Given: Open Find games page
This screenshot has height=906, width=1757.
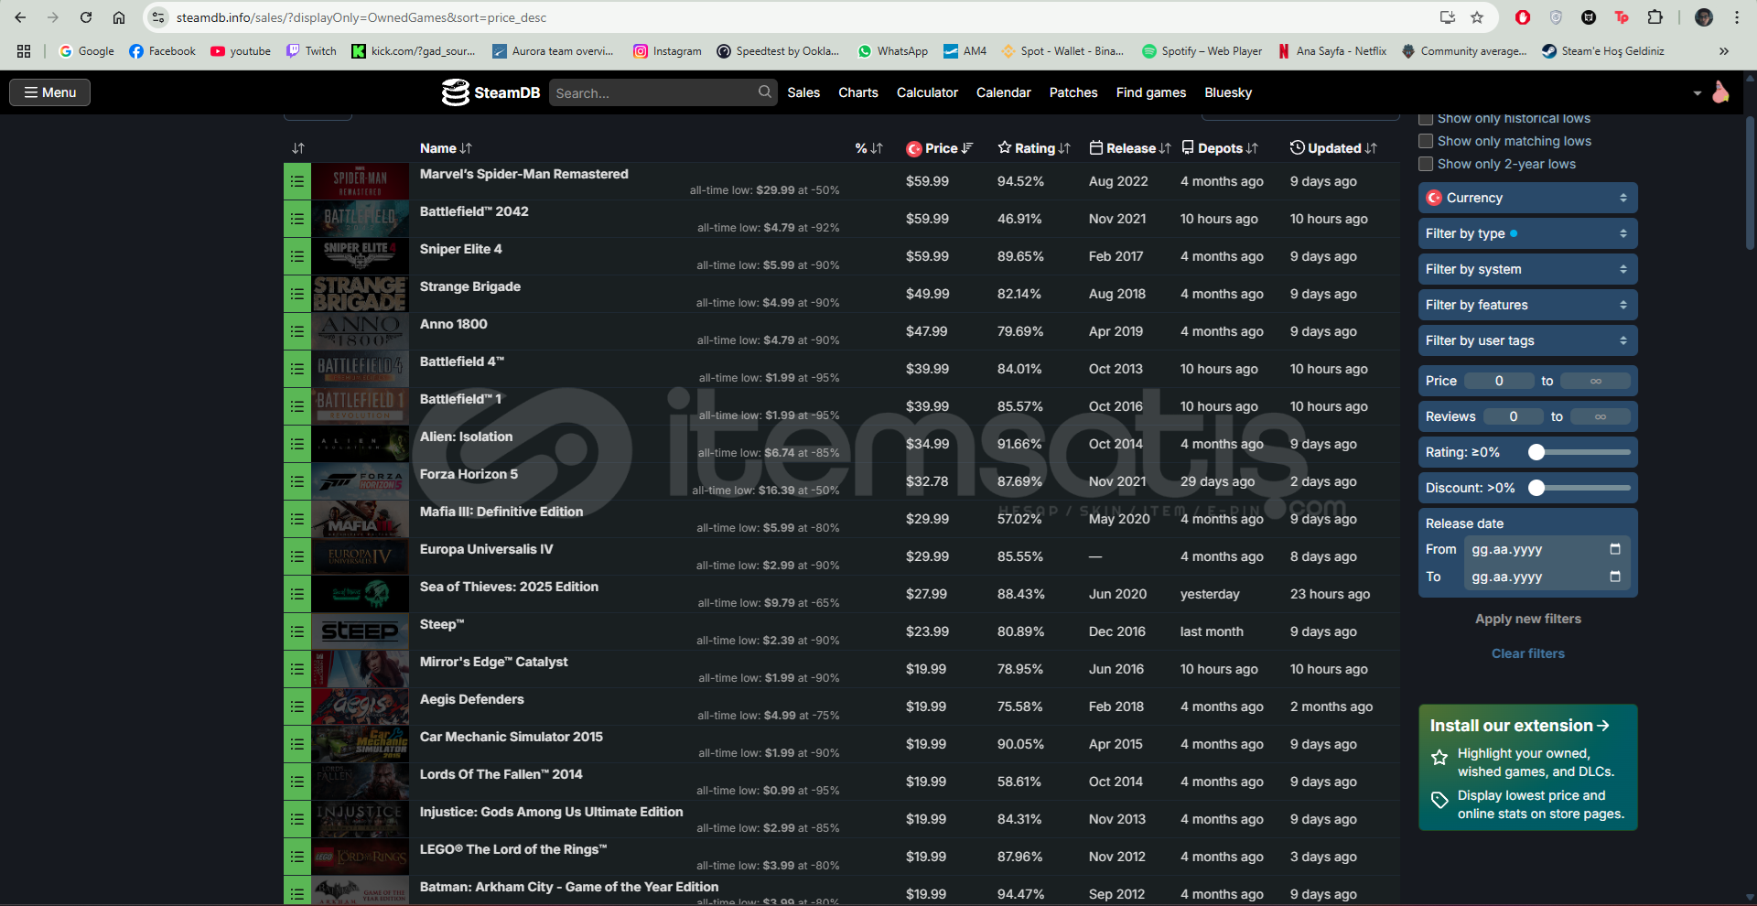Looking at the screenshot, I should pos(1151,92).
